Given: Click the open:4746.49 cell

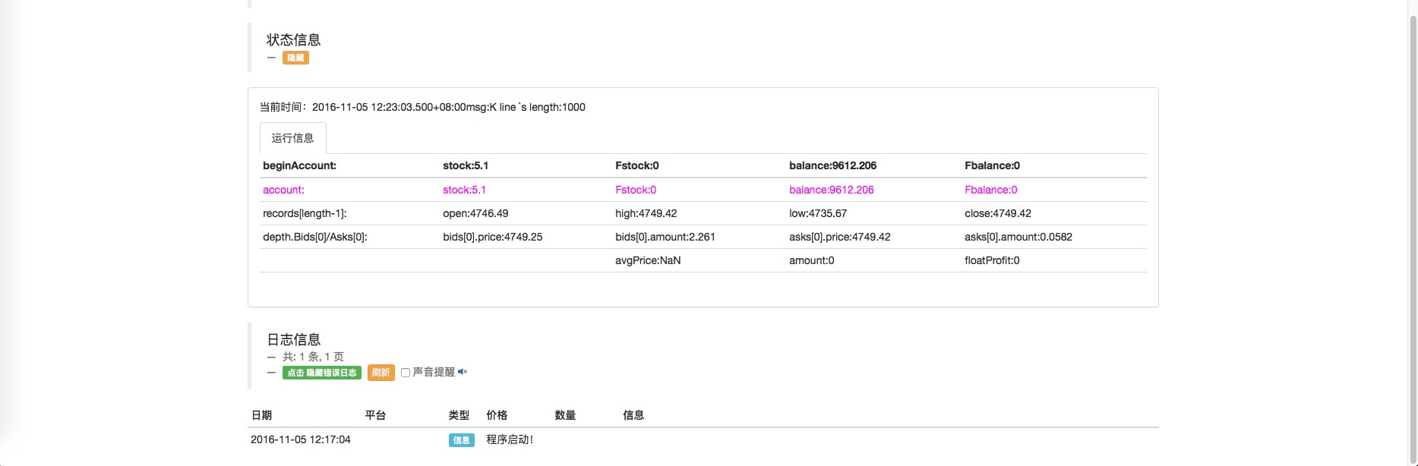Looking at the screenshot, I should point(475,213).
